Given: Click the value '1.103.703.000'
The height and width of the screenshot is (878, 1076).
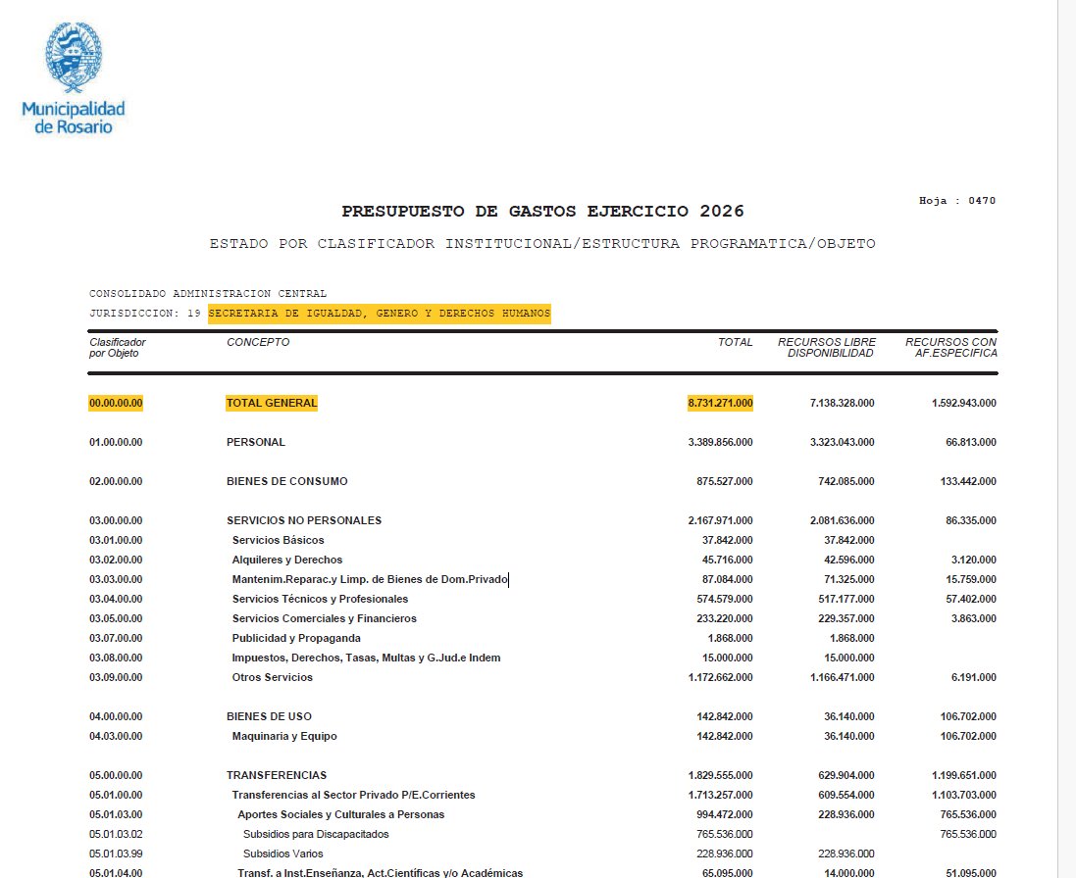Looking at the screenshot, I should [964, 795].
